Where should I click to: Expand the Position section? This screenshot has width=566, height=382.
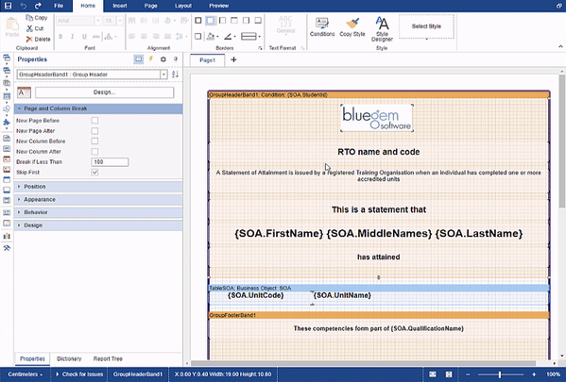click(x=98, y=187)
